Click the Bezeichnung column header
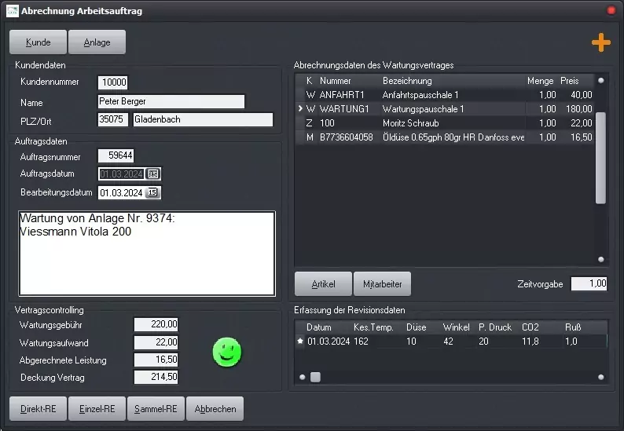624x431 pixels. click(x=407, y=81)
